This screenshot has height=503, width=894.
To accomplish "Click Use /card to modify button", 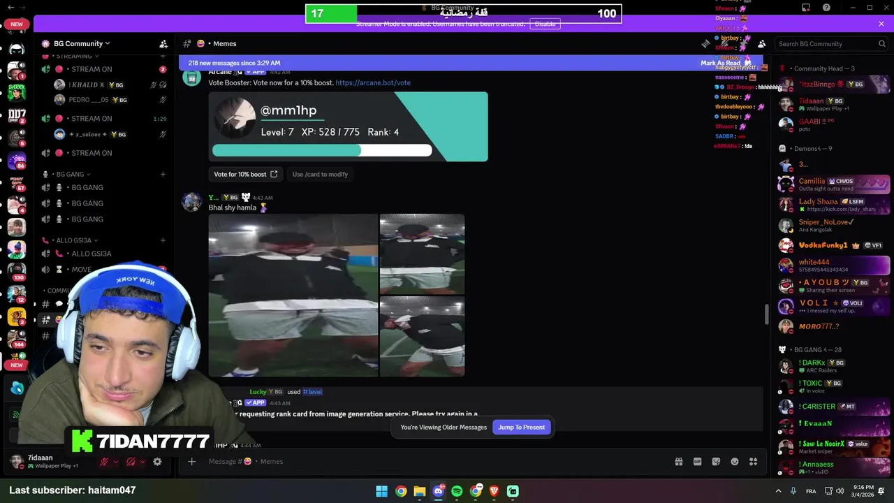I will [320, 174].
